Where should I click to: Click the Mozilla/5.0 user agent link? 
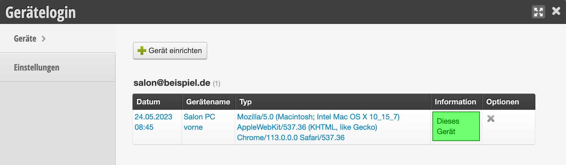[x=318, y=127]
